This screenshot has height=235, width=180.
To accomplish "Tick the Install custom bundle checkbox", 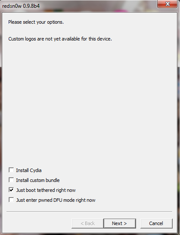I will 11,180.
